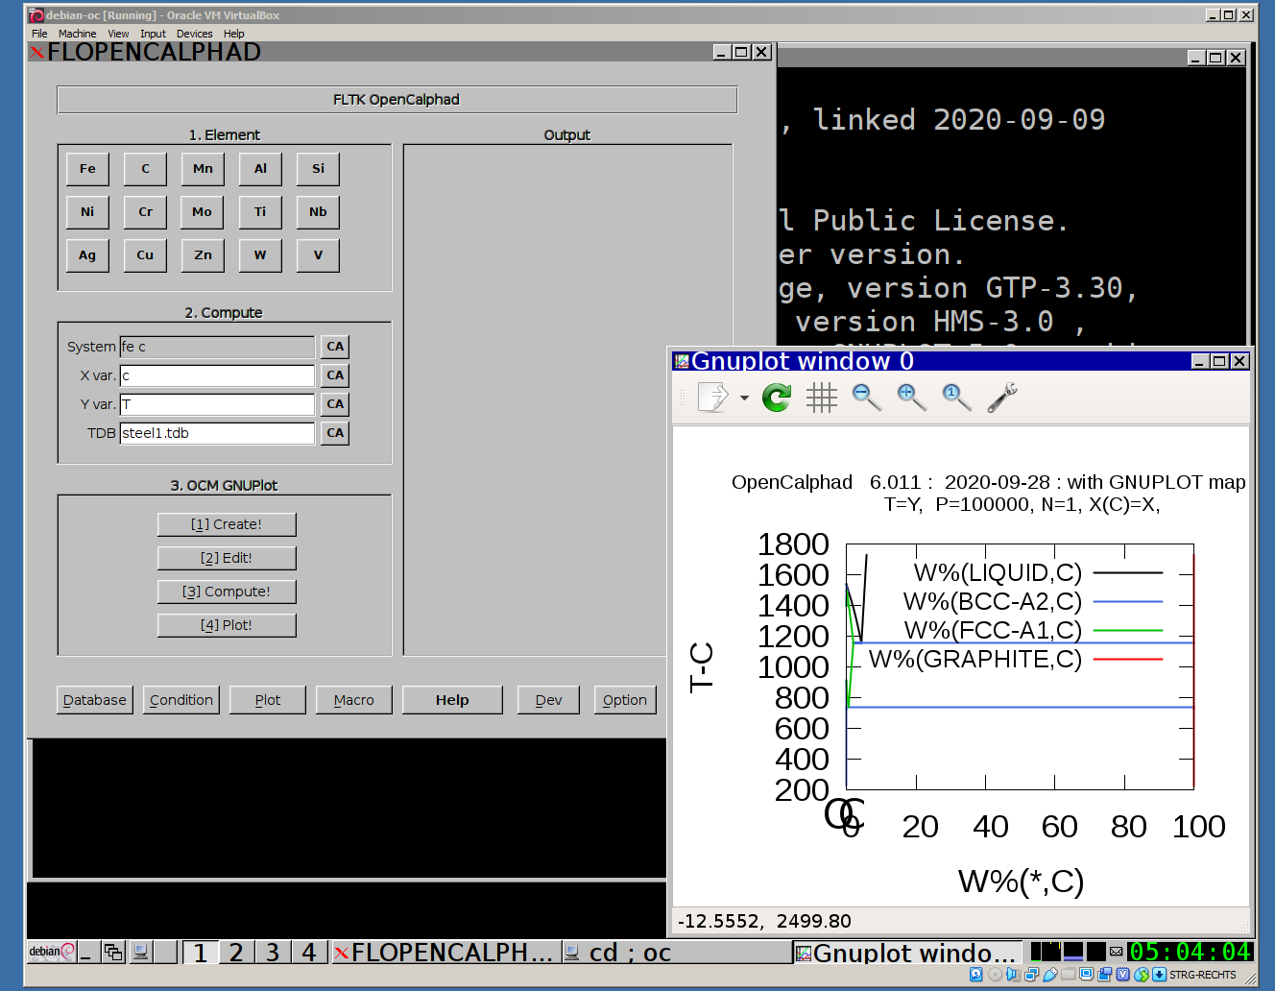Click the CA button beside TDB field

[x=335, y=433]
